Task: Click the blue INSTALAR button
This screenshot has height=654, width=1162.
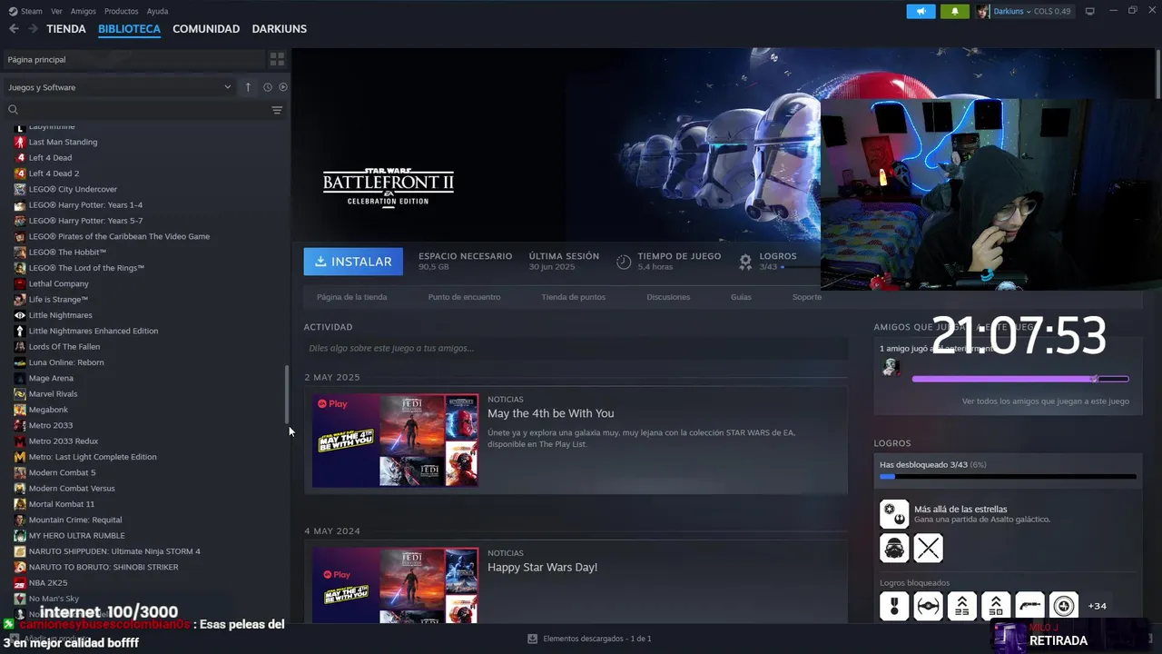Action: [x=353, y=262]
